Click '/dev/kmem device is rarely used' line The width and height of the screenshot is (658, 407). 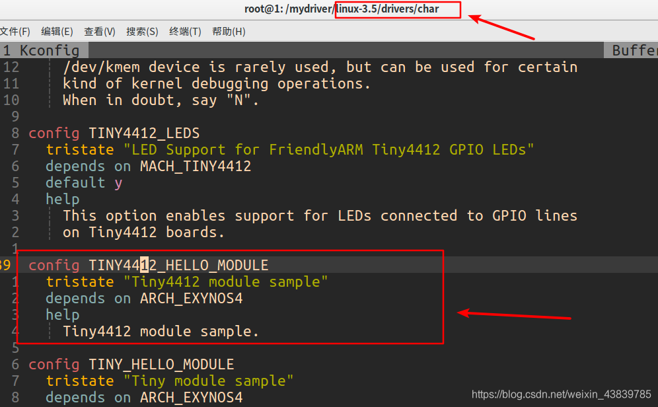click(320, 67)
